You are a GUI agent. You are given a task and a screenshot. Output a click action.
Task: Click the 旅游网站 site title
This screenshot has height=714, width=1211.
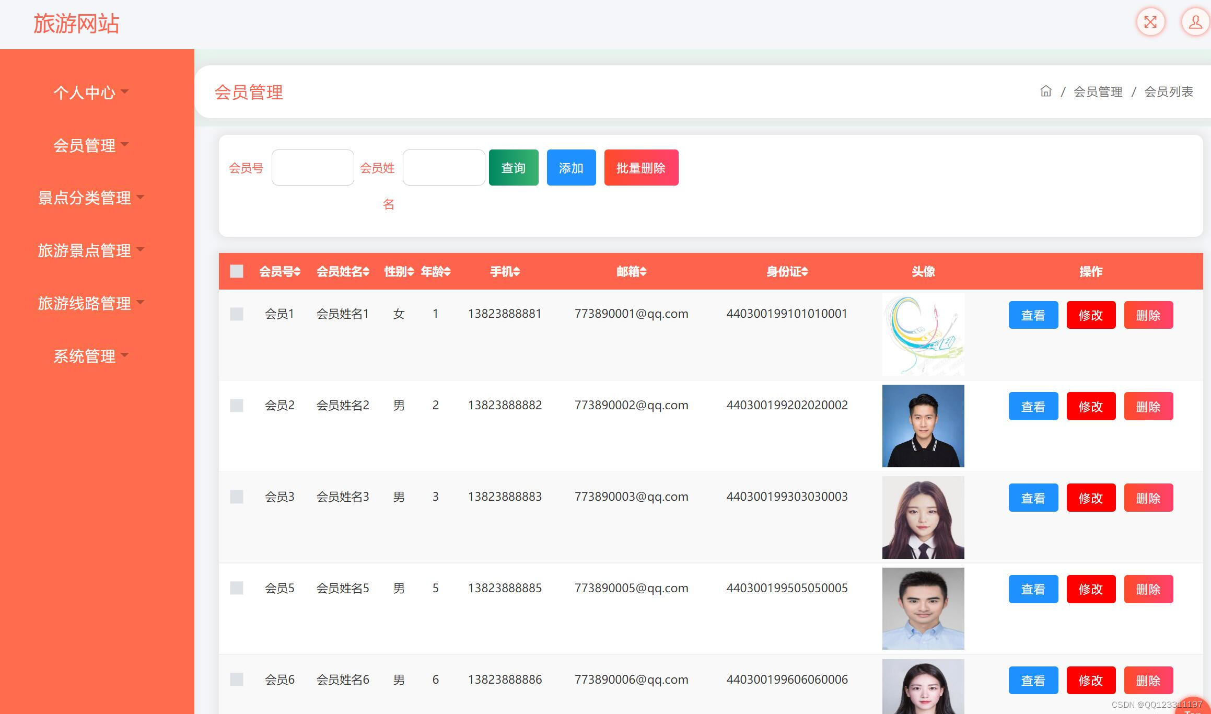point(76,24)
